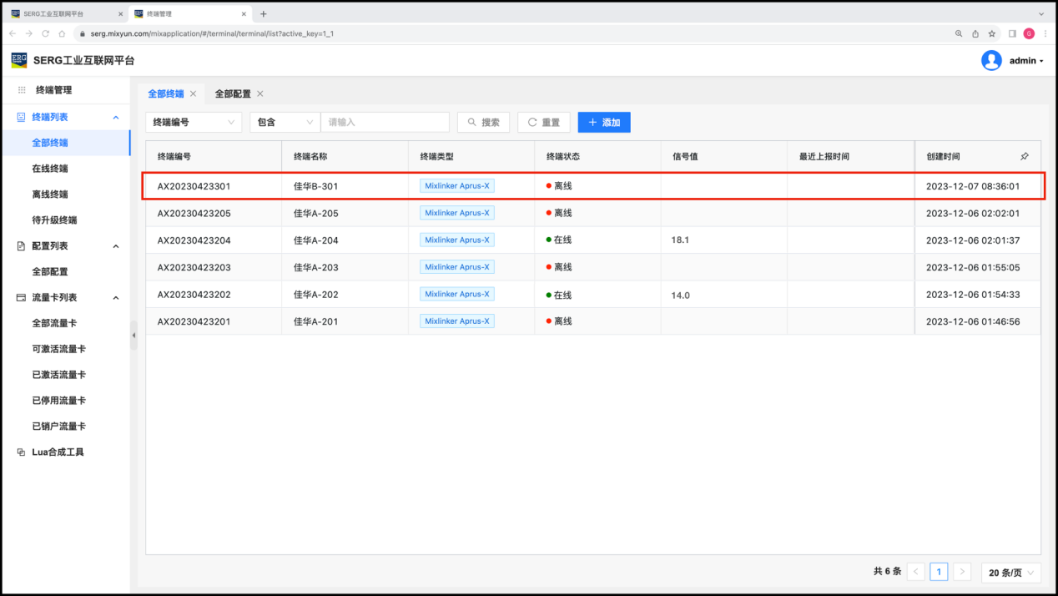1058x596 pixels.
Task: Close the 全部终端 tab with its X
Action: pos(194,94)
